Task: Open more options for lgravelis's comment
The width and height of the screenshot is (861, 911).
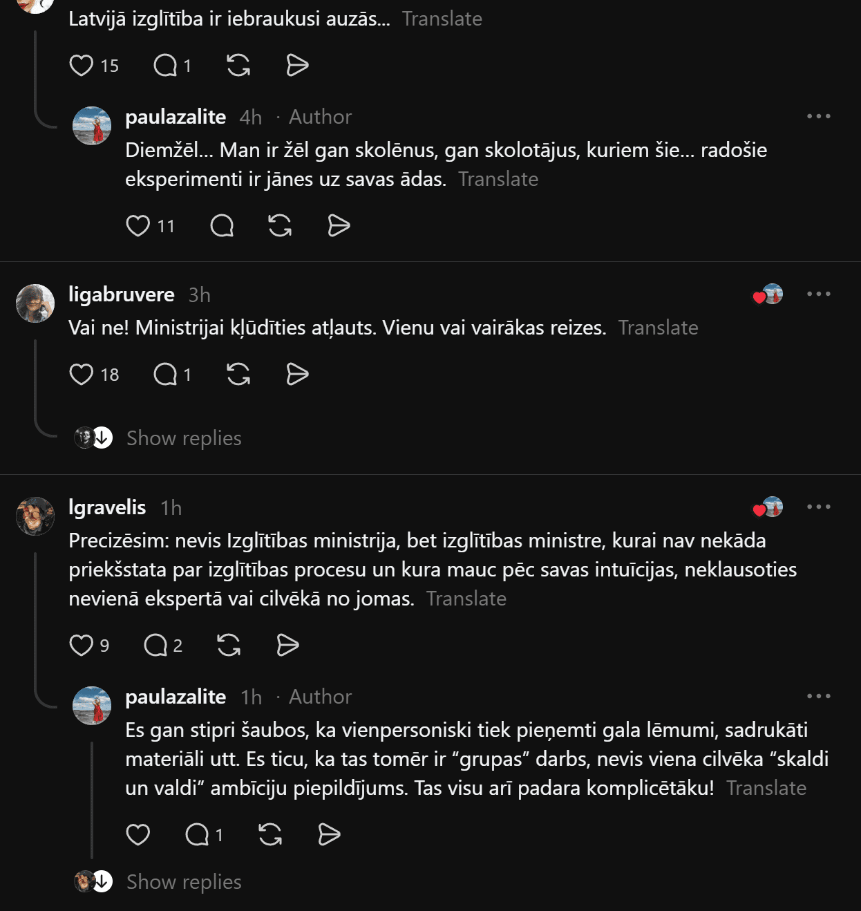Action: click(819, 507)
